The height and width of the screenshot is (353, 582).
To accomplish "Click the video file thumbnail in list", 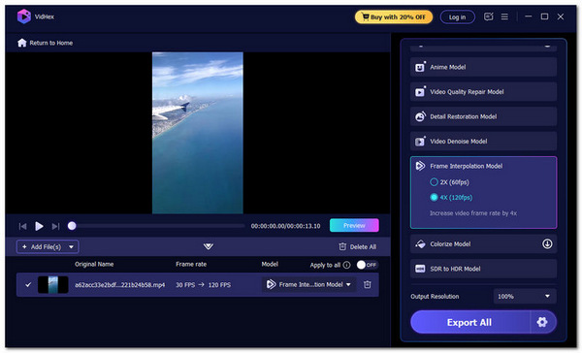I will coord(53,285).
